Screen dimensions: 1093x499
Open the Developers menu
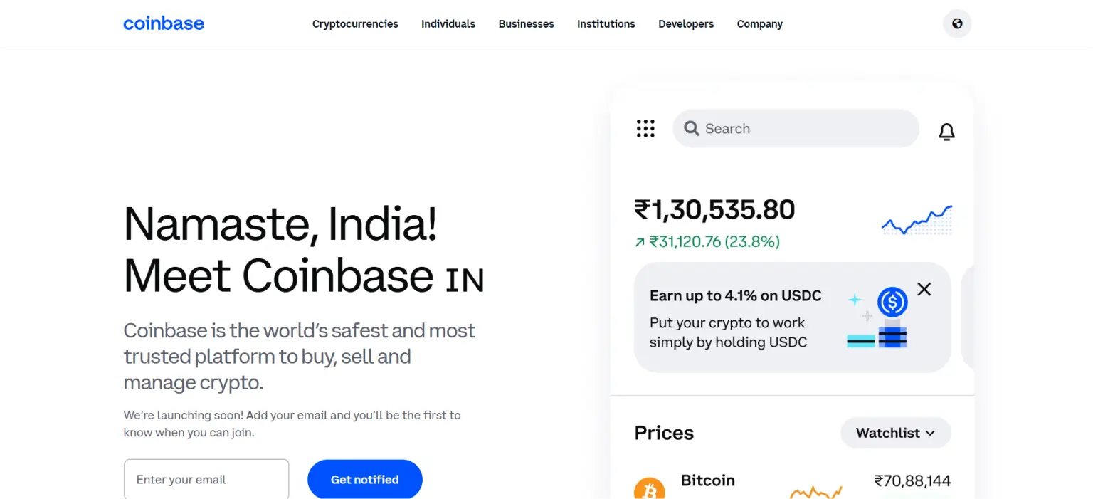[685, 23]
